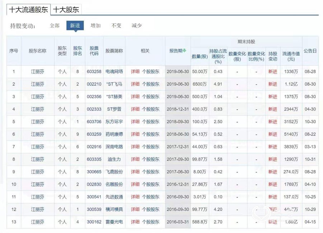Click the 公告日 column header

tap(310, 51)
